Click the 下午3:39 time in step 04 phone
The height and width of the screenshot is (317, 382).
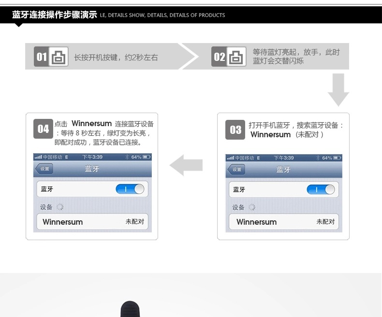pos(92,157)
